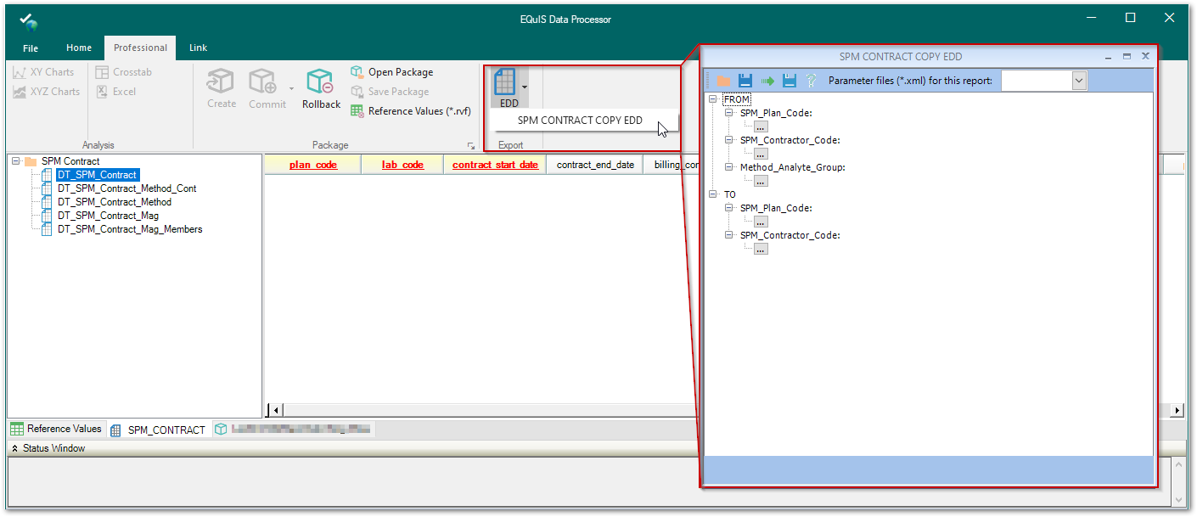Click the first blue save disk icon

pyautogui.click(x=745, y=81)
